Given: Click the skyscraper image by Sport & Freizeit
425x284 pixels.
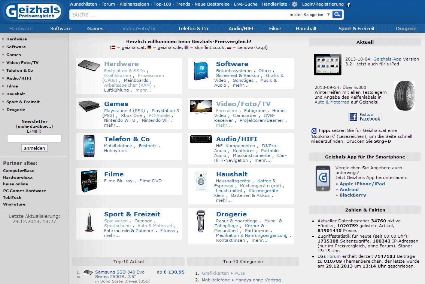Looking at the screenshot, I should 89,221.
